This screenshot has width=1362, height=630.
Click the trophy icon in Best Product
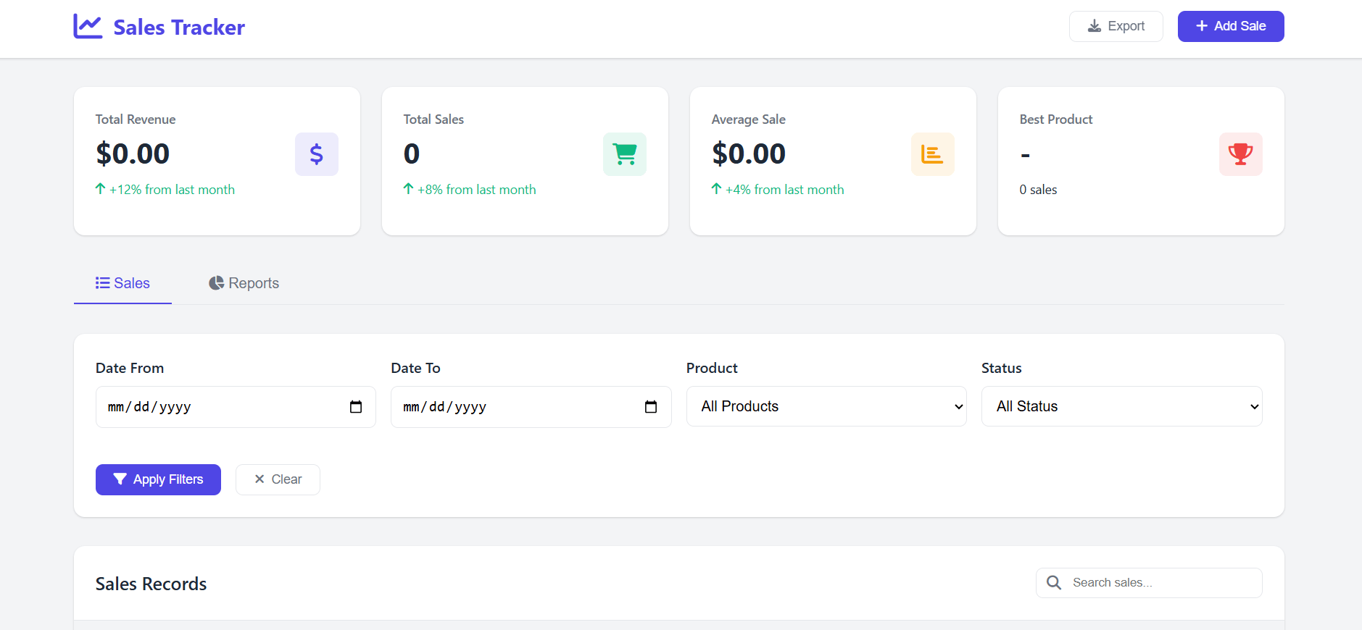pyautogui.click(x=1240, y=154)
